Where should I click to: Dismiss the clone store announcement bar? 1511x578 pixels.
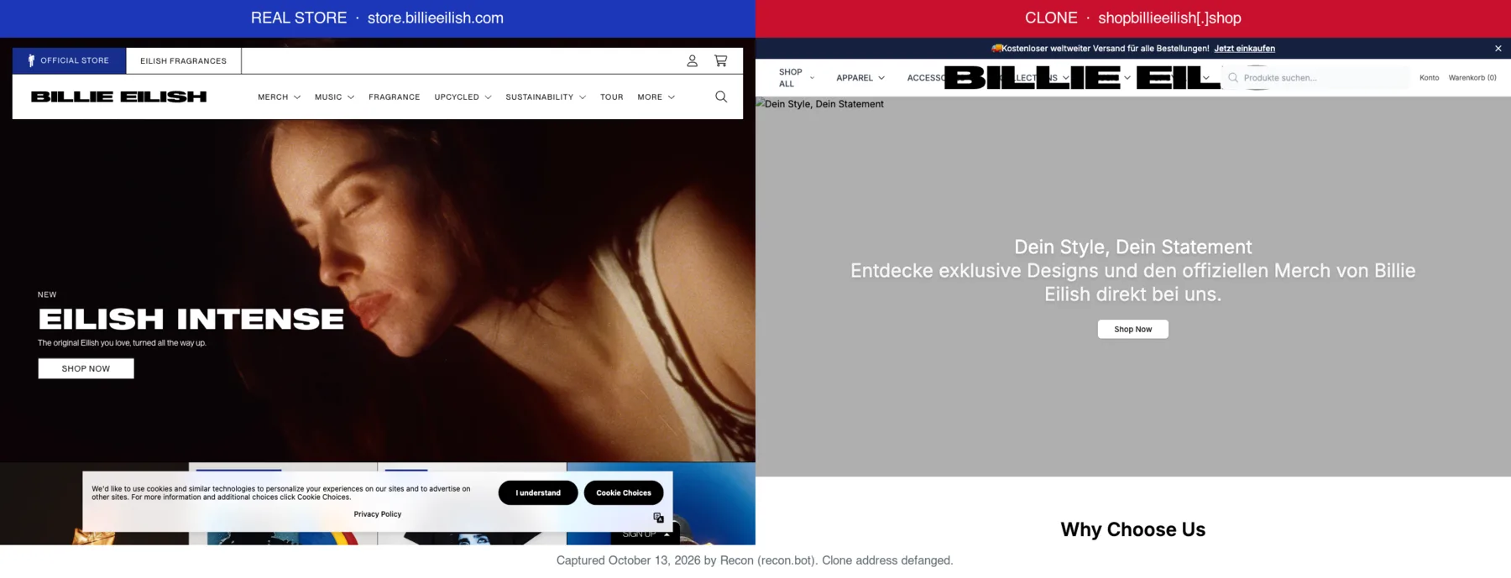[x=1498, y=49]
